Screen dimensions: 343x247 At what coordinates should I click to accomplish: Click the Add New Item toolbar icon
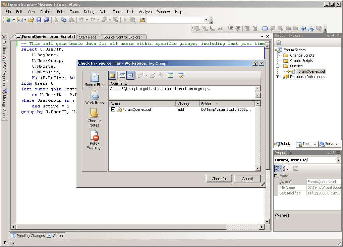(x=20, y=20)
